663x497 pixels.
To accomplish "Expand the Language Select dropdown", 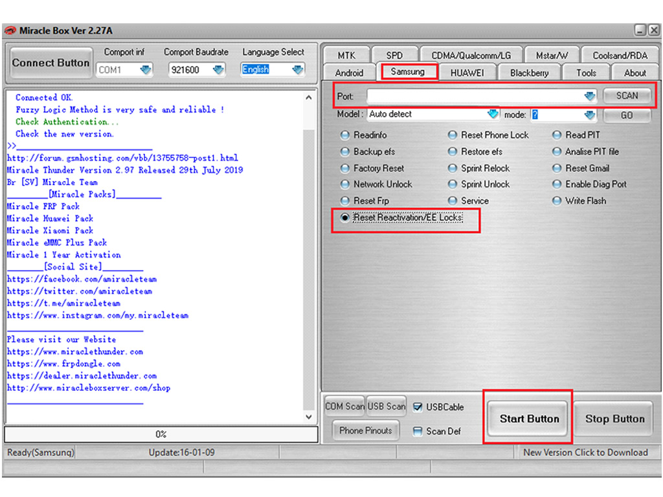I will pos(297,70).
